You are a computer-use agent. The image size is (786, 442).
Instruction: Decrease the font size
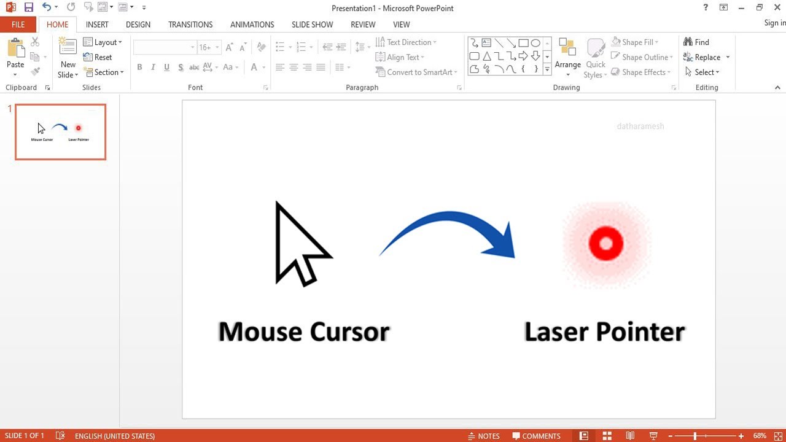pos(243,47)
